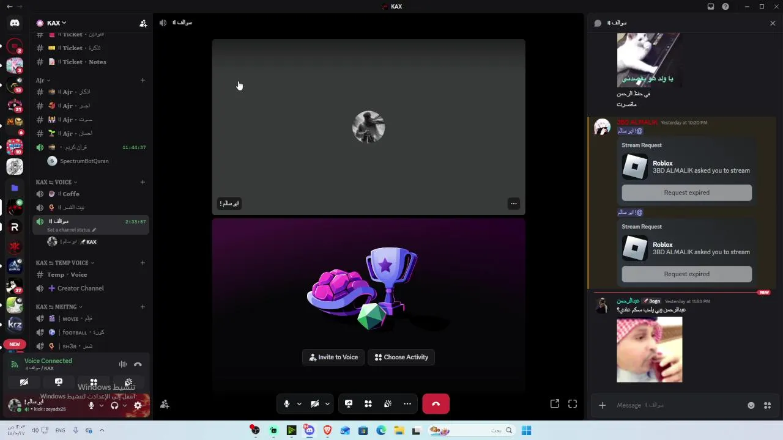783x440 pixels.
Task: Disconnect via Voice Connected panel hangup icon
Action: pos(138,364)
